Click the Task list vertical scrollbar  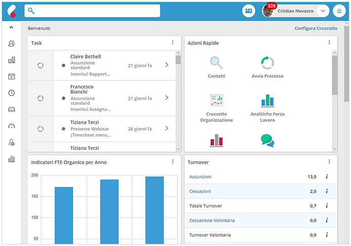coord(178,101)
